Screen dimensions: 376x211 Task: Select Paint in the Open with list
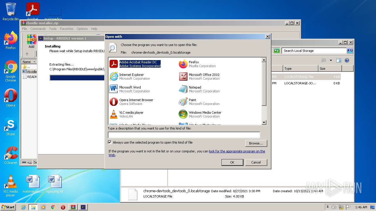click(199, 102)
